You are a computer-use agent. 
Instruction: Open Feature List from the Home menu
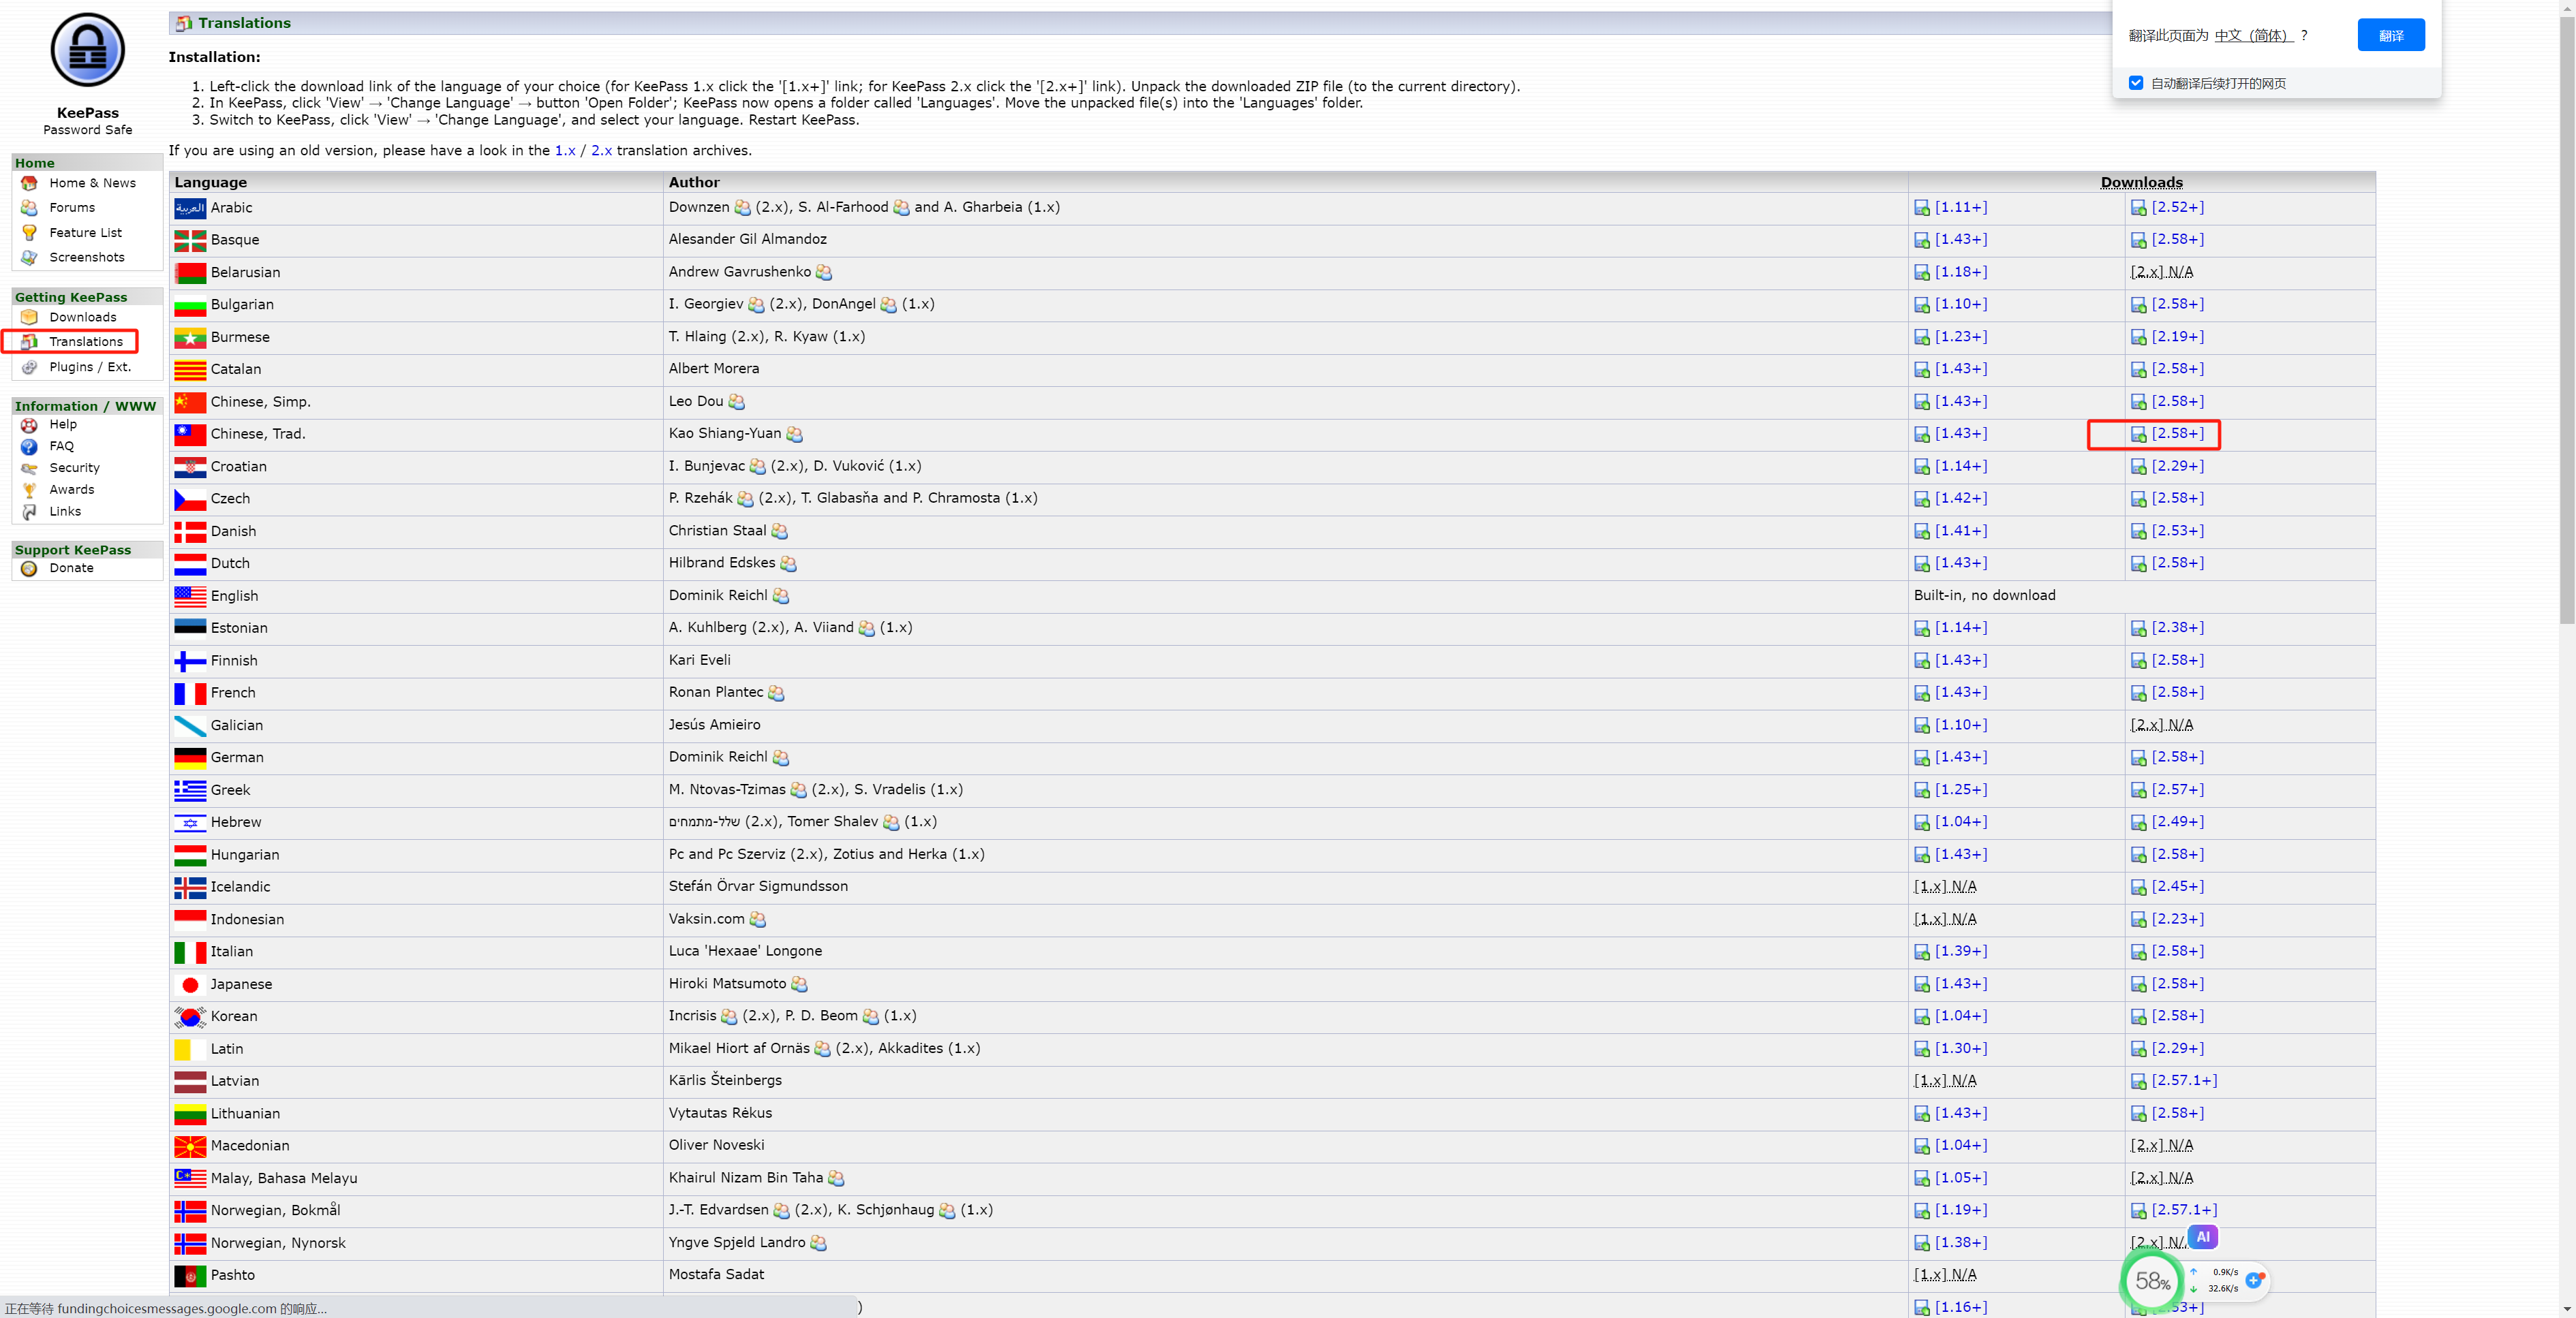(85, 233)
